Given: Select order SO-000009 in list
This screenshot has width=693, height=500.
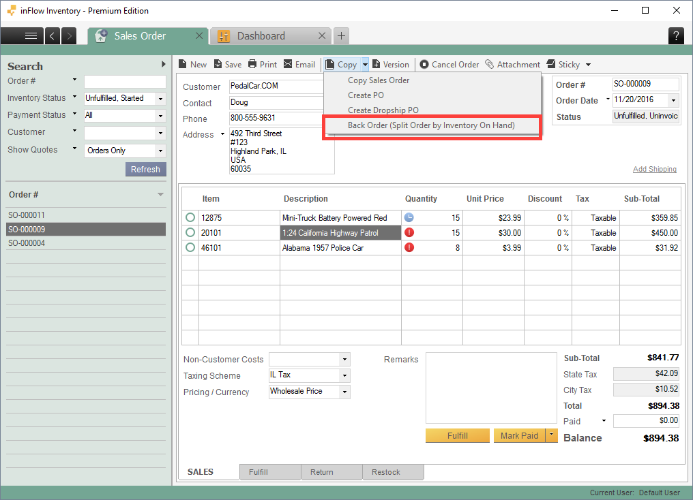Looking at the screenshot, I should coord(86,229).
